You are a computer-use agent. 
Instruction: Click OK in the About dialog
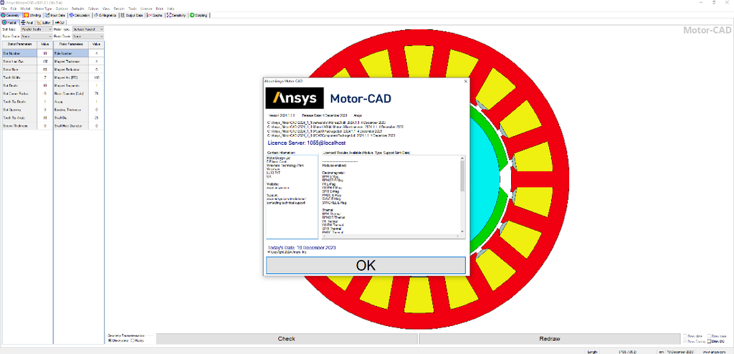(366, 265)
